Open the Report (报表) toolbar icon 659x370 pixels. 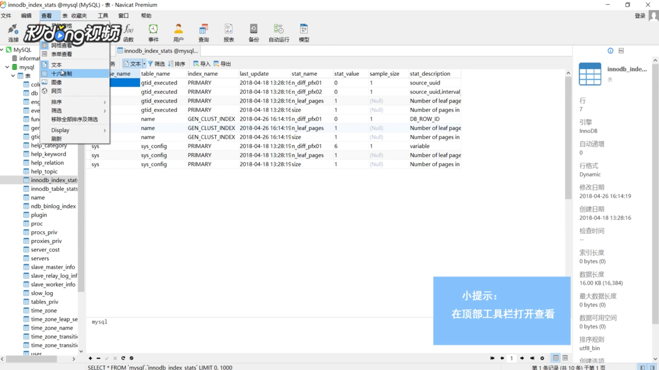(229, 33)
